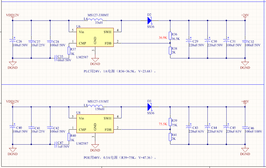Select polarized capacitor C45 symbol
Screen dimensions: 266x168
(226, 126)
